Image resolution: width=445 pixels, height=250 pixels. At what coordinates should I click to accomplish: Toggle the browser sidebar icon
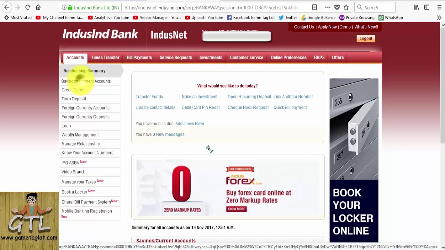[x=427, y=7]
